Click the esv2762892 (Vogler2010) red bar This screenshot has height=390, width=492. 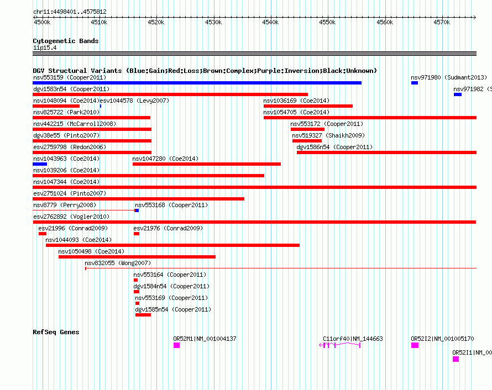click(254, 222)
